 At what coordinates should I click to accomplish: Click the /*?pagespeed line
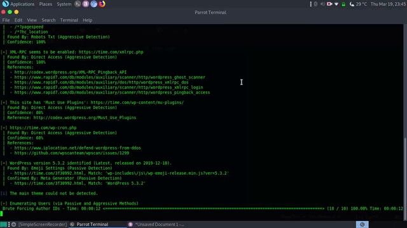coord(29,27)
